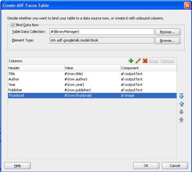192x172 pixels.
Task: Click the #{row.author} value cell
Action: click(x=92, y=79)
